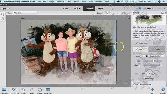Image resolution: width=167 pixels, height=94 pixels.
Task: Open the Layer menu
Action: coord(69,2)
